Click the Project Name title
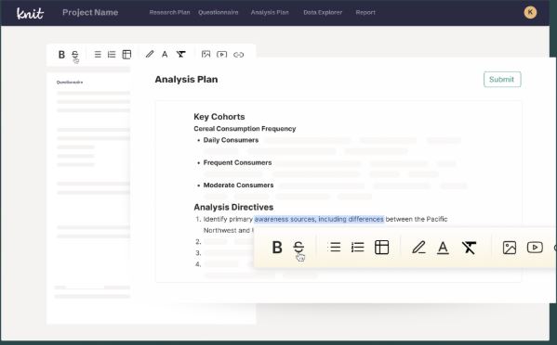Screen dimensions: 557x345 (90, 12)
